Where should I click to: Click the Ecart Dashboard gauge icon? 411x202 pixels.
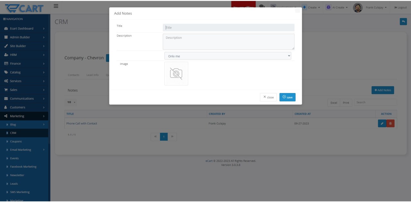[6, 29]
